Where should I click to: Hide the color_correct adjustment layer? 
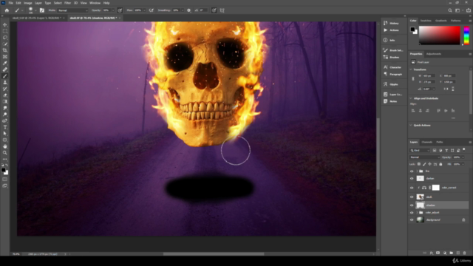click(x=412, y=188)
